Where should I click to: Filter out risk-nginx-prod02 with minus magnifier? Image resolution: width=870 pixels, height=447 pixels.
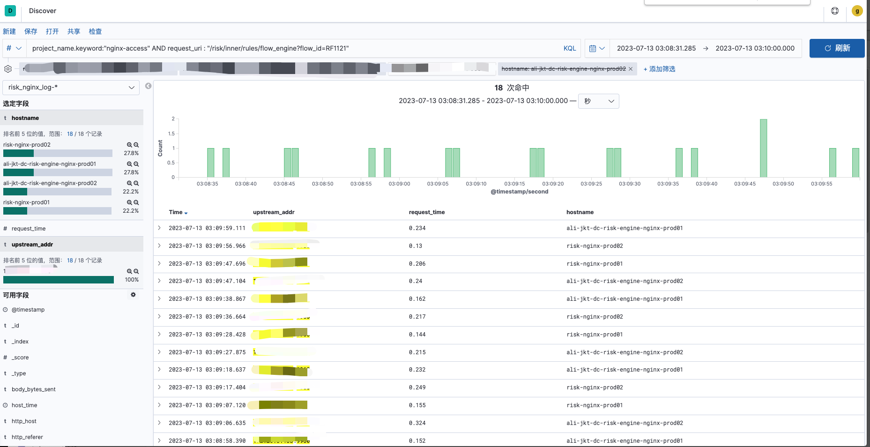136,145
